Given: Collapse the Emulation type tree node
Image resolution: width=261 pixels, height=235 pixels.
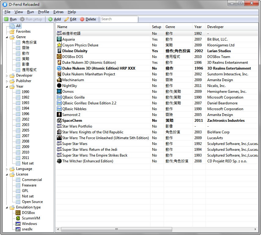Looking at the screenshot, I should click(7, 207).
